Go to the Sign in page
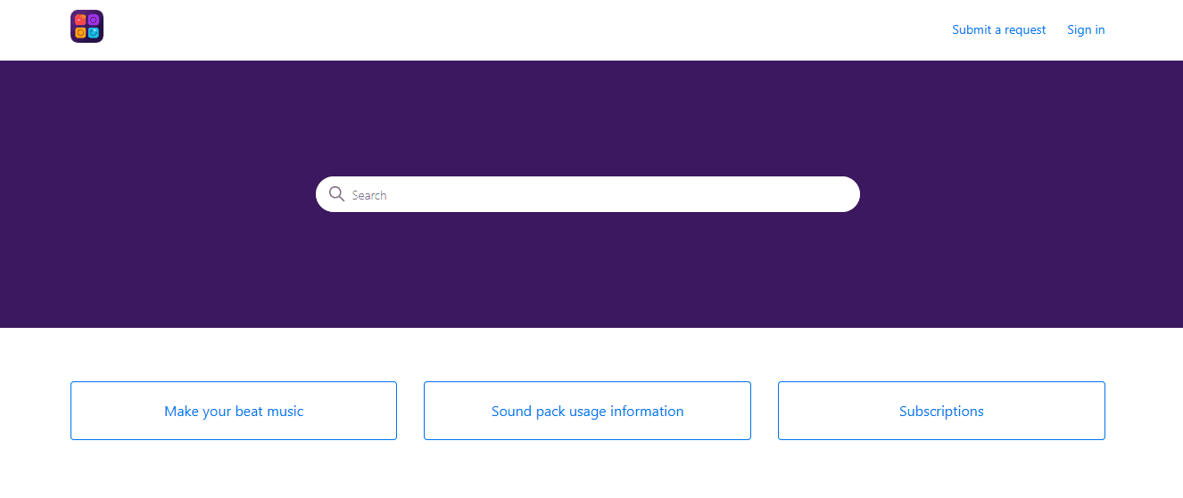The width and height of the screenshot is (1183, 498). (1086, 29)
